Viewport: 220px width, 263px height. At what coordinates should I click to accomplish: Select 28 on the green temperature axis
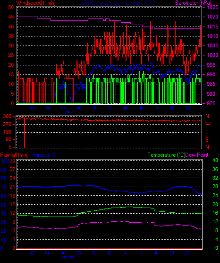pyautogui.click(x=215, y=187)
